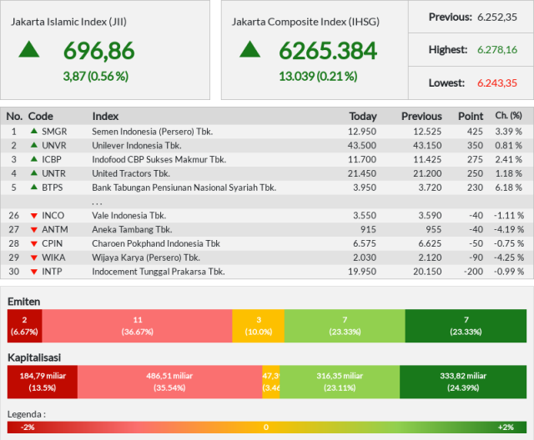This screenshot has height=440, width=534.
Task: Click 'Indocement Tunggal Prakarsa Tbk.' row name
Action: 159,272
